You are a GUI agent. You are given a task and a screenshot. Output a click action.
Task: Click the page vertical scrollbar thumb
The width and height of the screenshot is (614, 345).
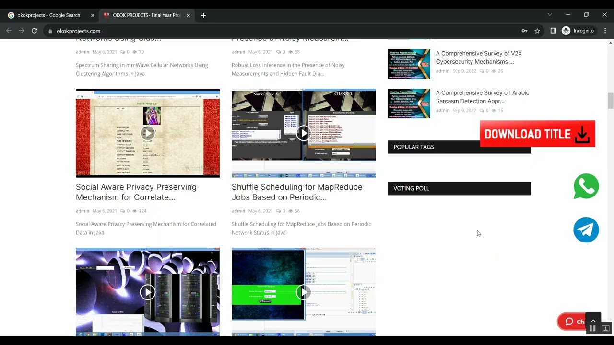point(610,101)
